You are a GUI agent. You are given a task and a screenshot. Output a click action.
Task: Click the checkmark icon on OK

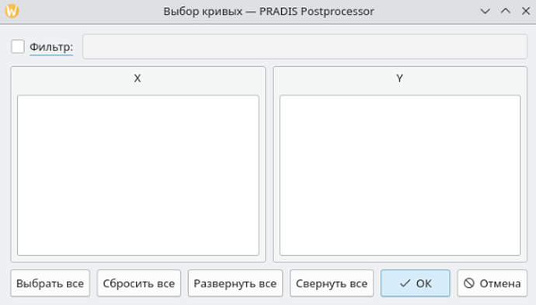coord(405,283)
